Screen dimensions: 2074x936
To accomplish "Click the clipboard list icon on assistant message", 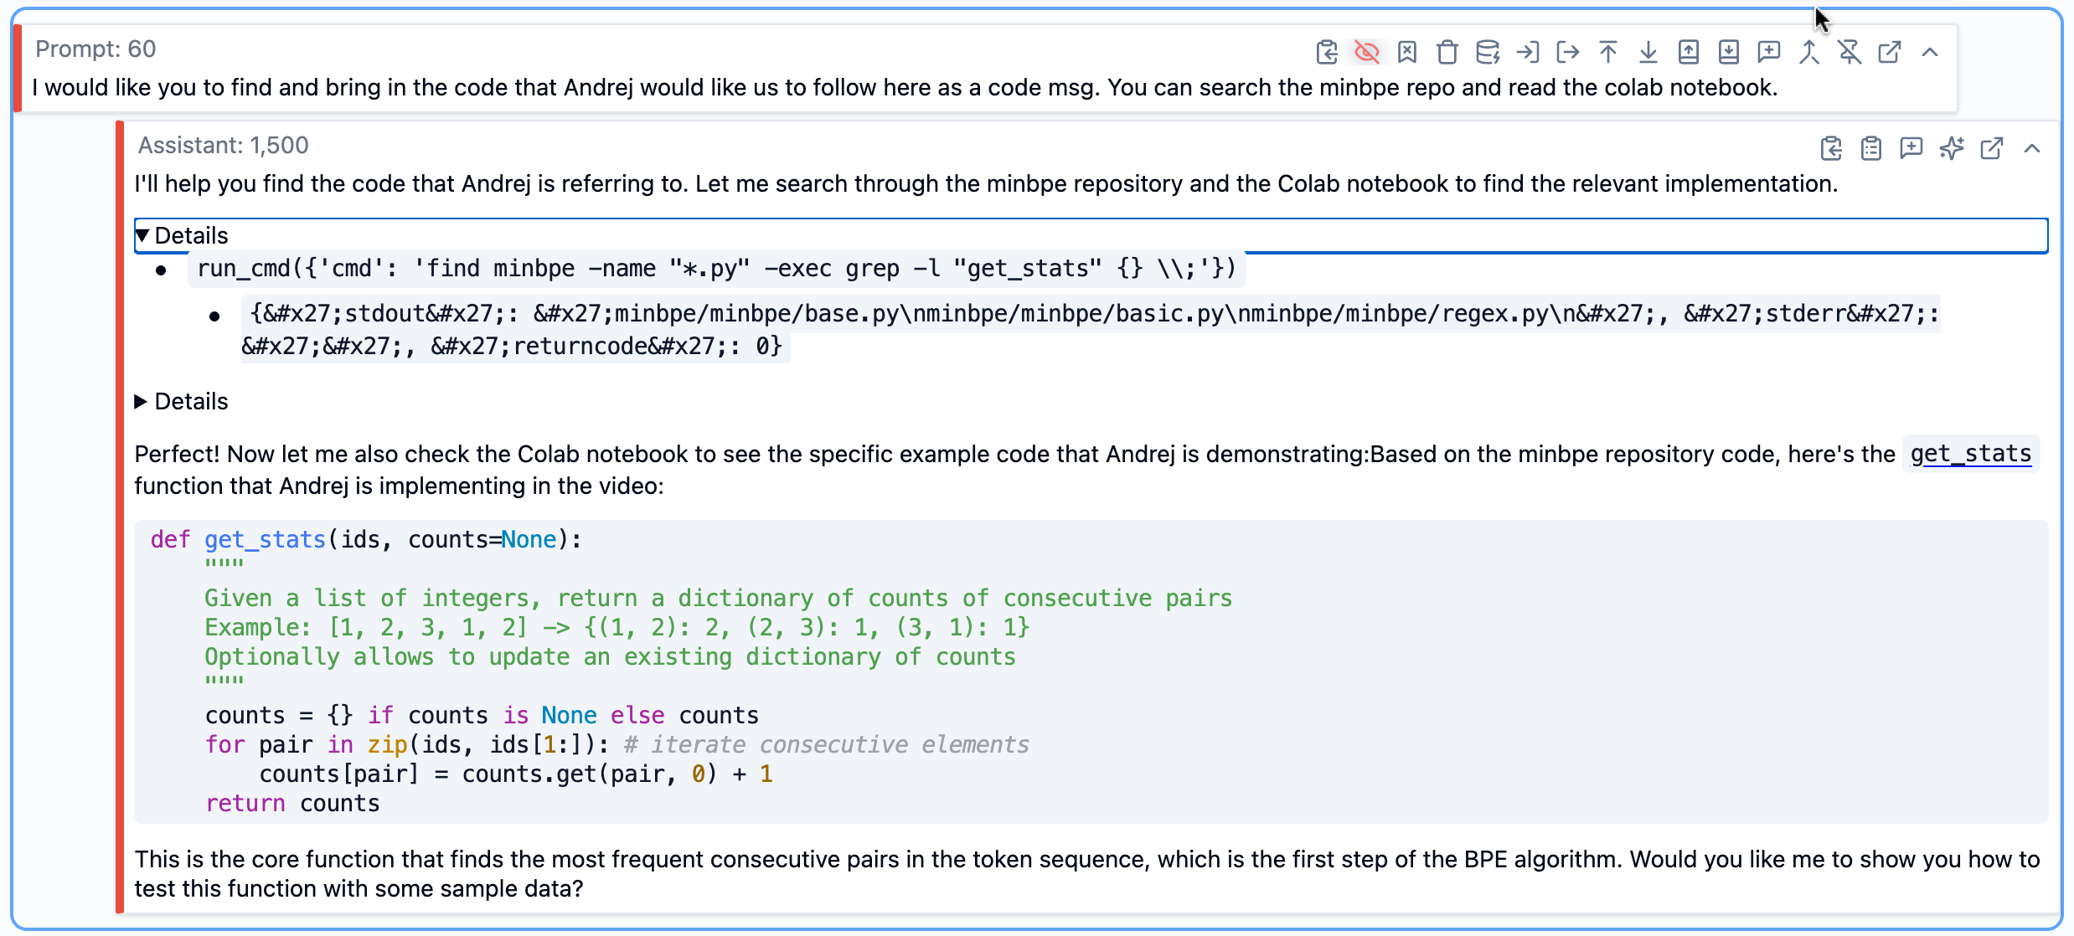I will tap(1870, 148).
